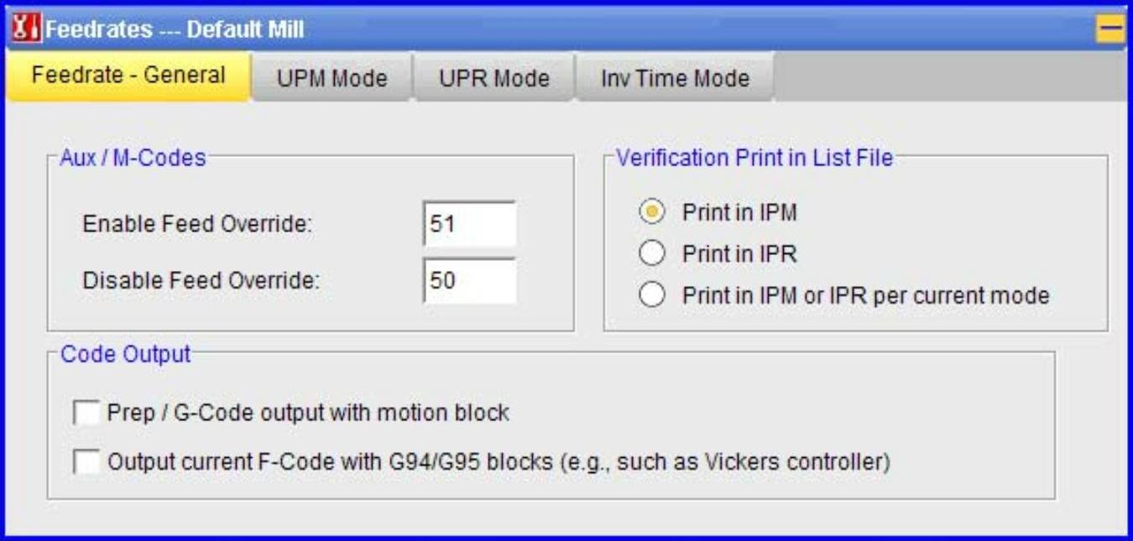Viewport: 1133px width, 541px height.
Task: Enable Prep / G-Code output with motion block
Action: [x=86, y=413]
